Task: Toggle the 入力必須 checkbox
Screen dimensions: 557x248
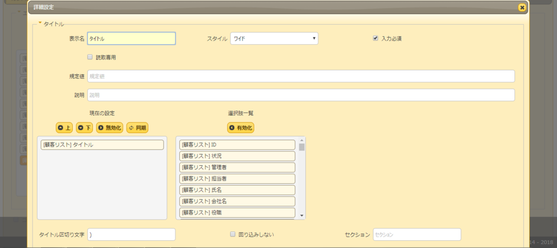Action: (x=375, y=39)
